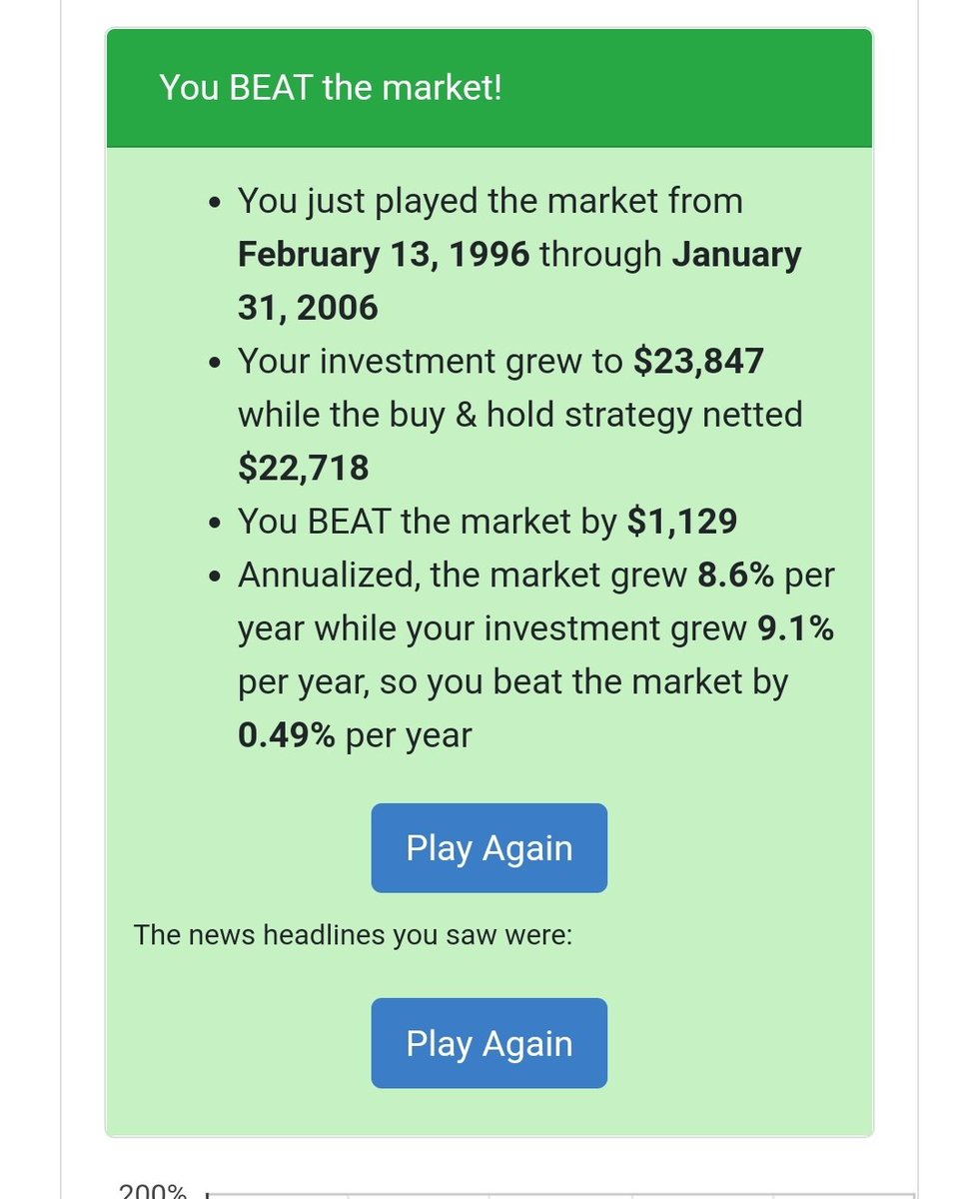
Task: Click the 'while the buy & hold strategy netted' text
Action: [520, 414]
